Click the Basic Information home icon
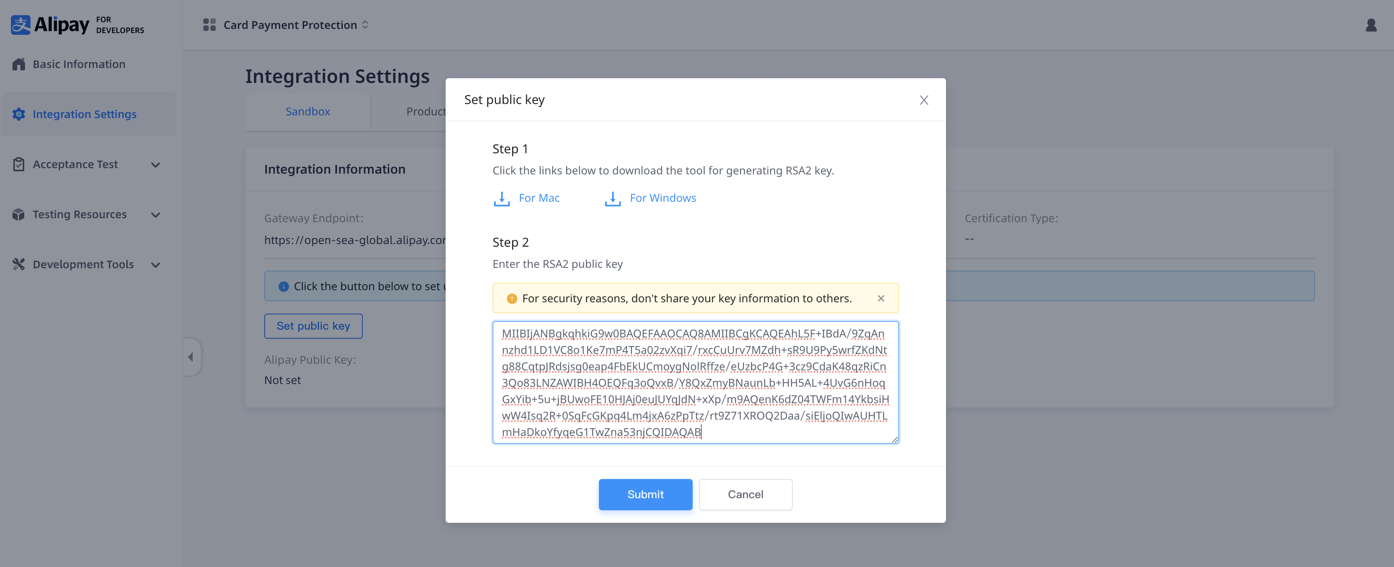Image resolution: width=1394 pixels, height=567 pixels. 19,65
